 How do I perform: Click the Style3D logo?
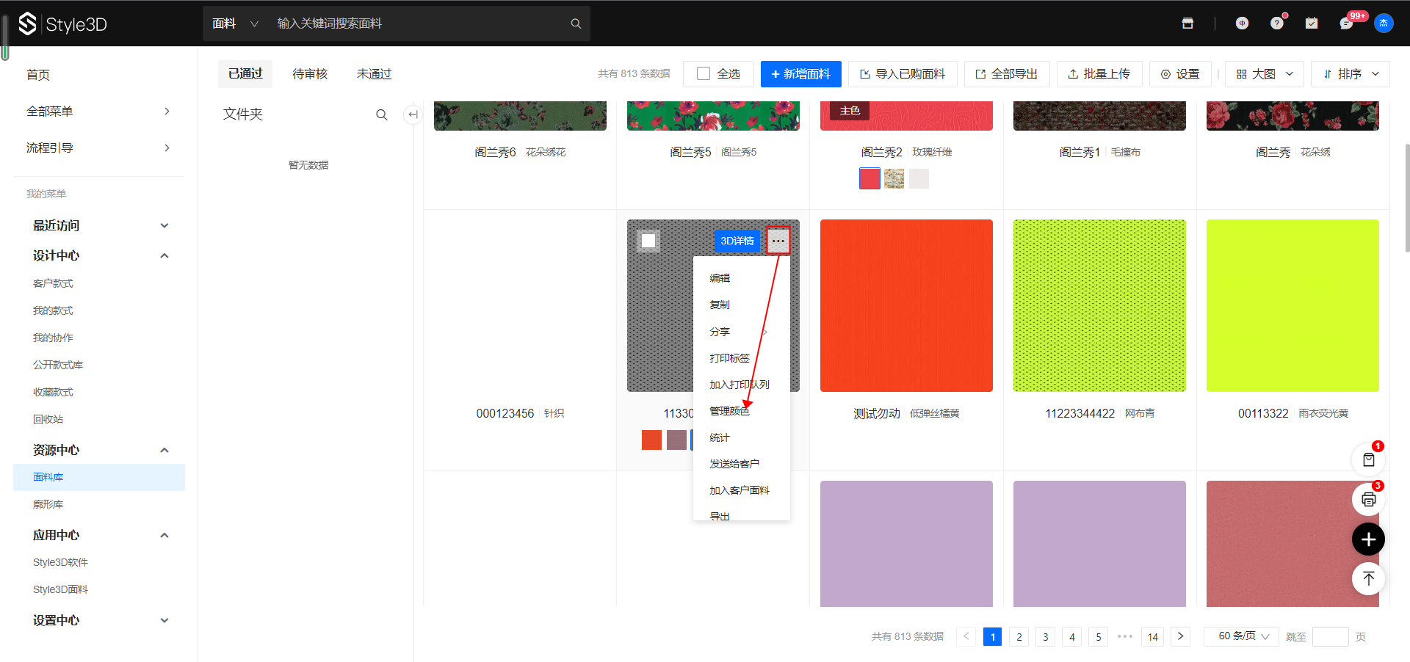coord(63,24)
